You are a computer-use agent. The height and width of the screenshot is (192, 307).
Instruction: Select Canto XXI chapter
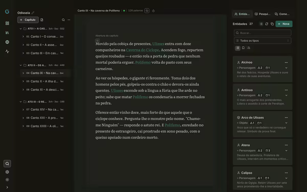tap(45, 118)
